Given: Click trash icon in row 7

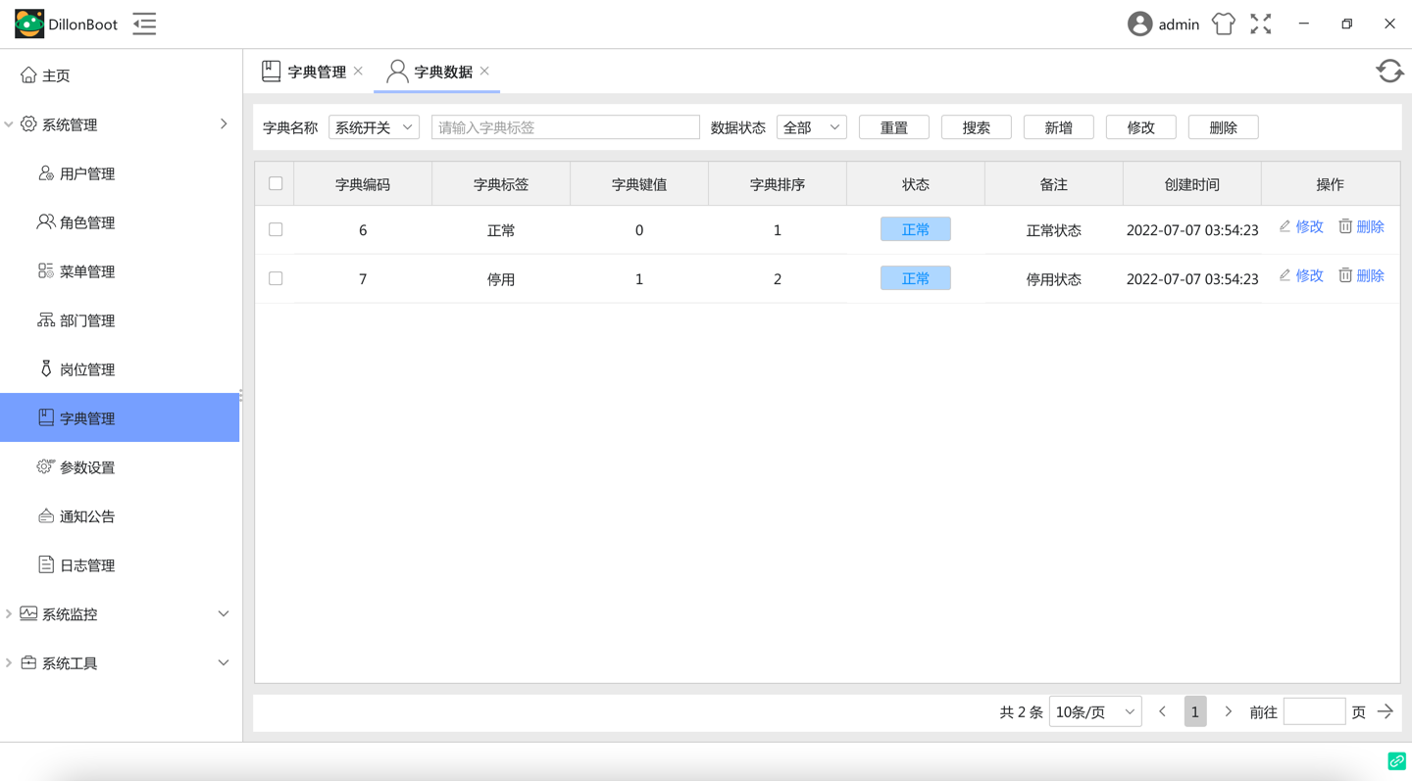Looking at the screenshot, I should [x=1345, y=275].
